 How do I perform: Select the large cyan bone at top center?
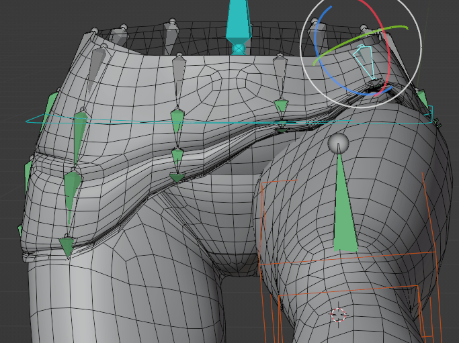238,18
